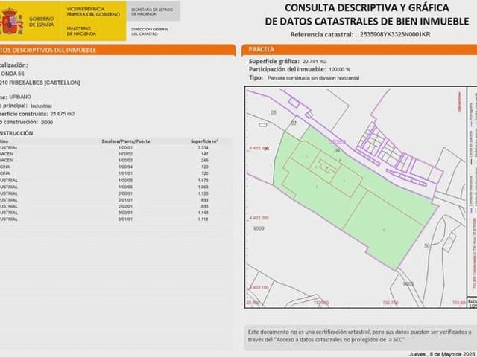This screenshot has width=477, height=357.
Task: Click the 'Superficie m²' column header
Action: pos(204,141)
